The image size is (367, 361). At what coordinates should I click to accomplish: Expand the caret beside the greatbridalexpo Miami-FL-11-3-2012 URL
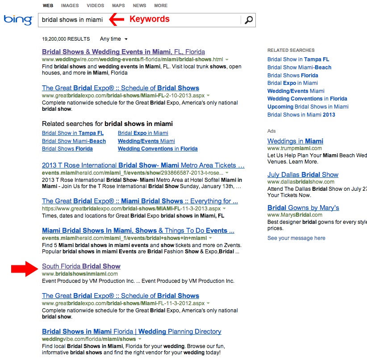click(208, 303)
